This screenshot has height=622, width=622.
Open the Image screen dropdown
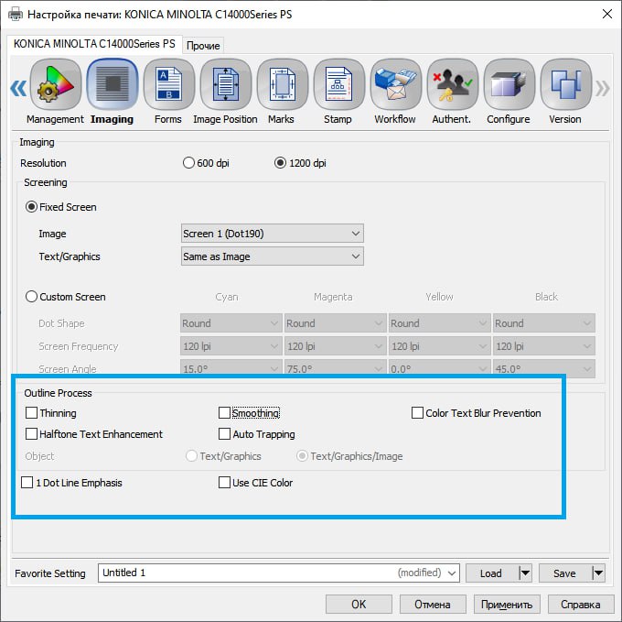pyautogui.click(x=273, y=234)
